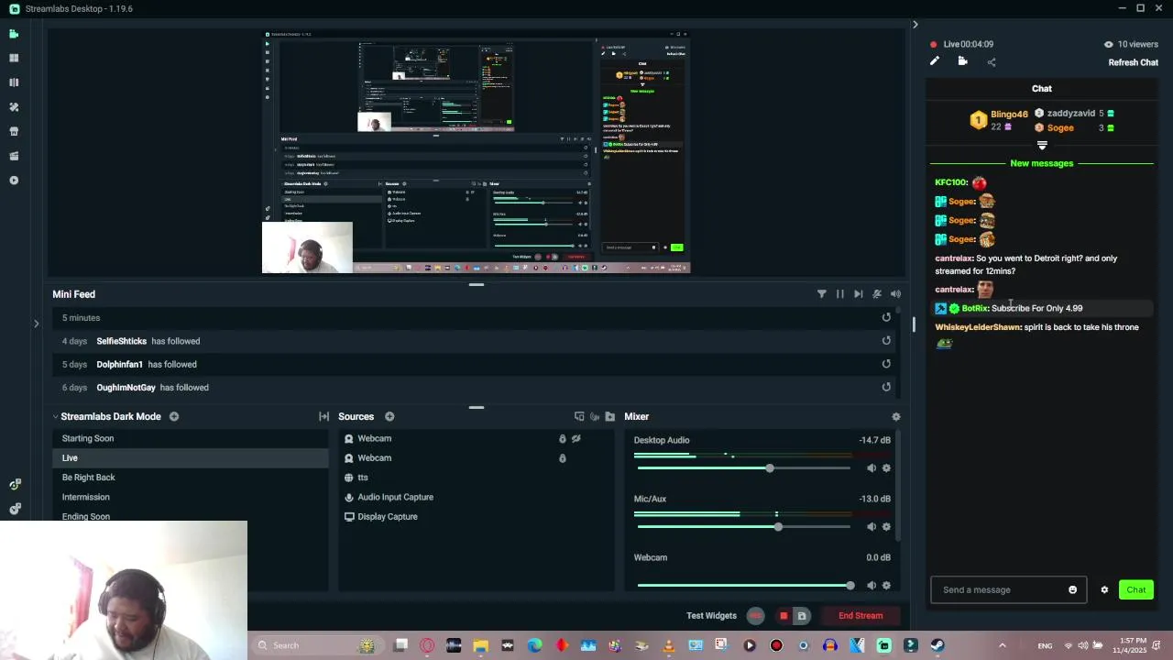
Task: Add a new scene
Action: tap(173, 416)
